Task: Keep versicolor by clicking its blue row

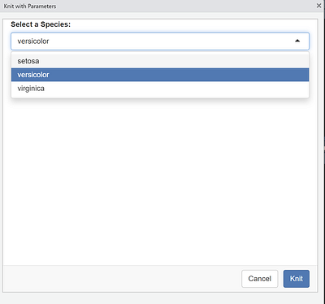Action: coord(160,75)
